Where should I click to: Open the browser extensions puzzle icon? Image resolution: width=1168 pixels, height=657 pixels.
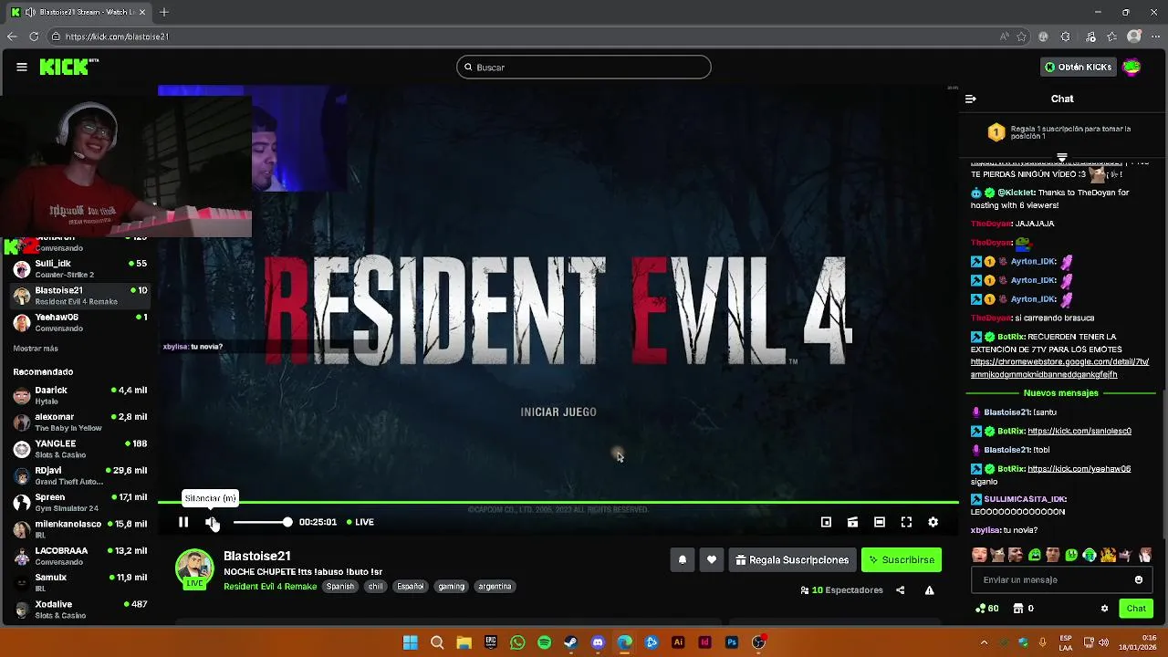[1065, 36]
